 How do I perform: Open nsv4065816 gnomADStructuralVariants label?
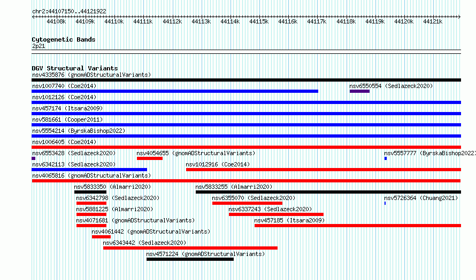(91, 175)
